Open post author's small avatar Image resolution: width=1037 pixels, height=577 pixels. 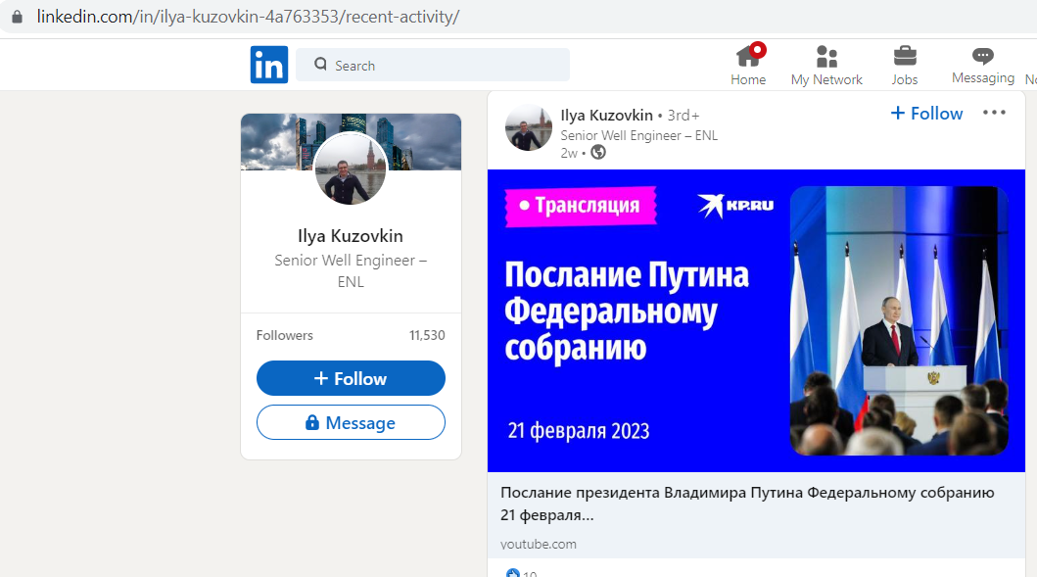click(529, 127)
